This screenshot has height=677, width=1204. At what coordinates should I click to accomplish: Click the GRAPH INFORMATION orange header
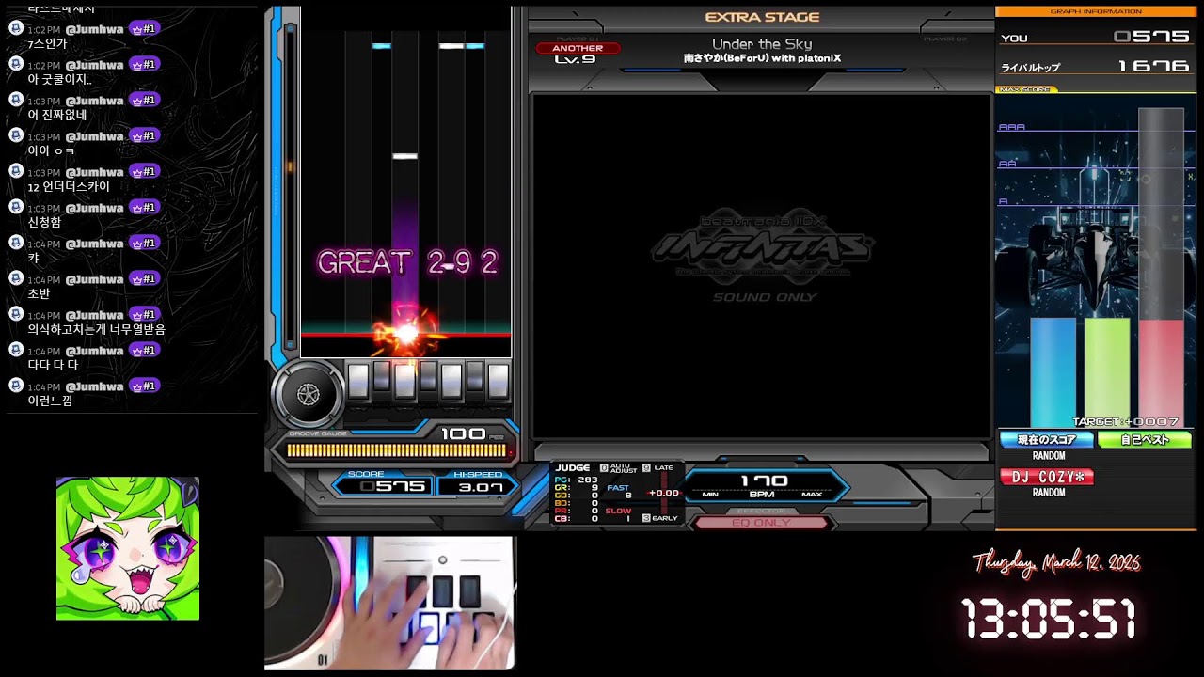[1095, 11]
